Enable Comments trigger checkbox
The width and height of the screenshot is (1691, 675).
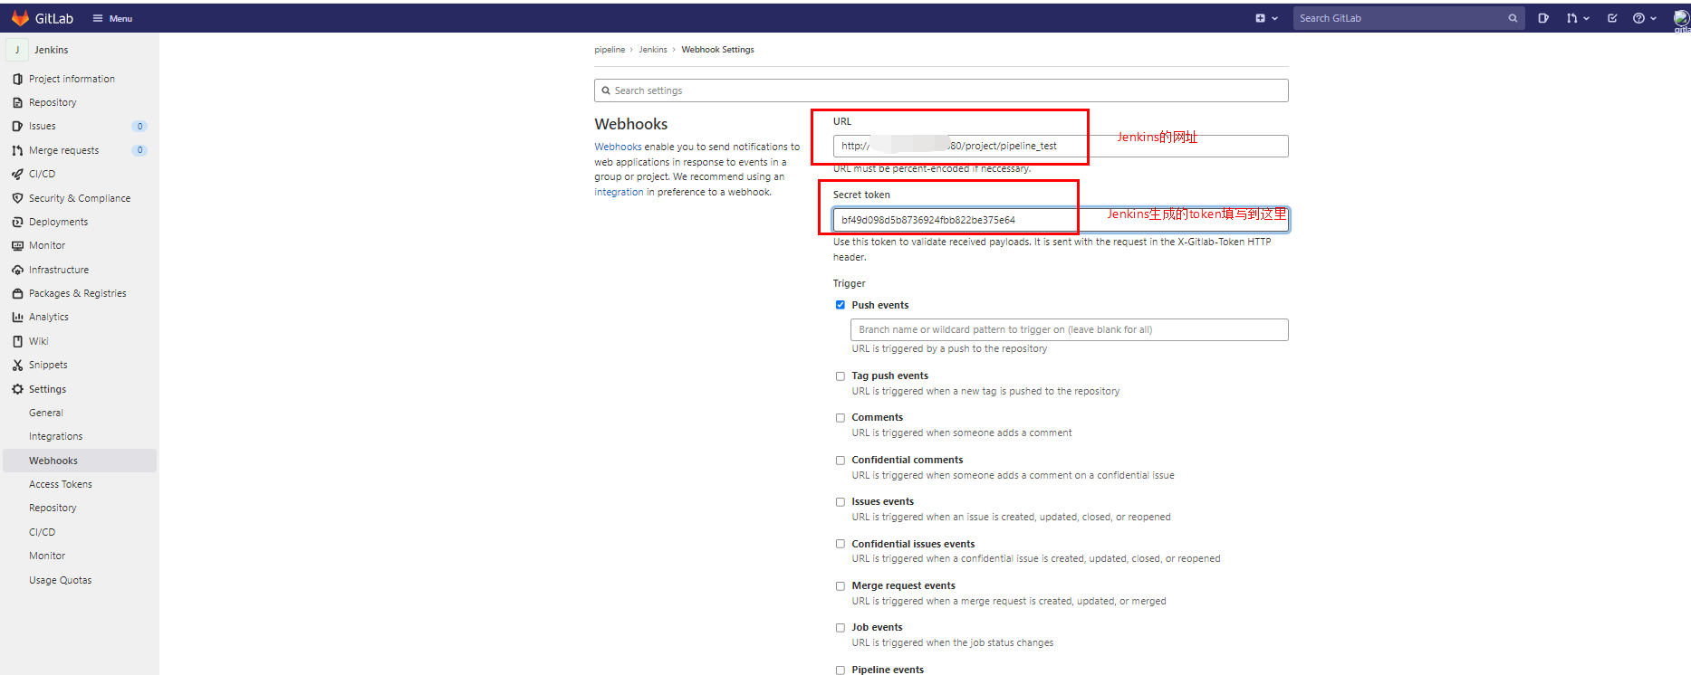click(840, 417)
